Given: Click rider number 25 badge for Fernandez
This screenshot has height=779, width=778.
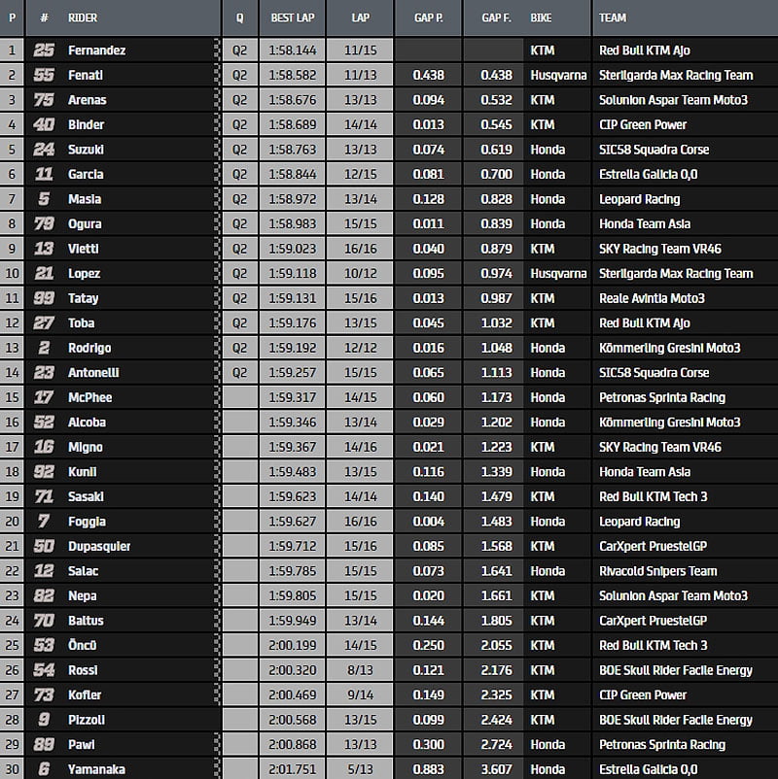Looking at the screenshot, I should (44, 50).
